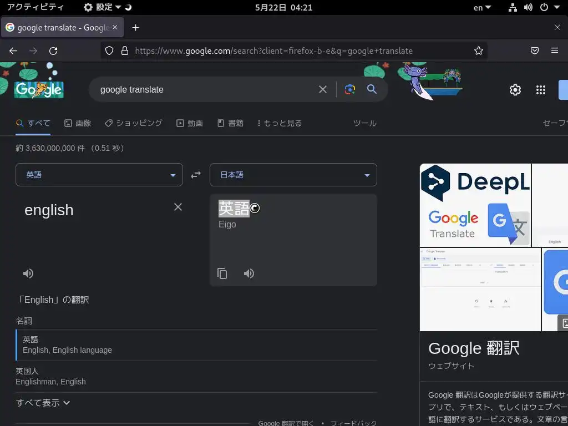Open the Pocket save icon

(x=534, y=50)
